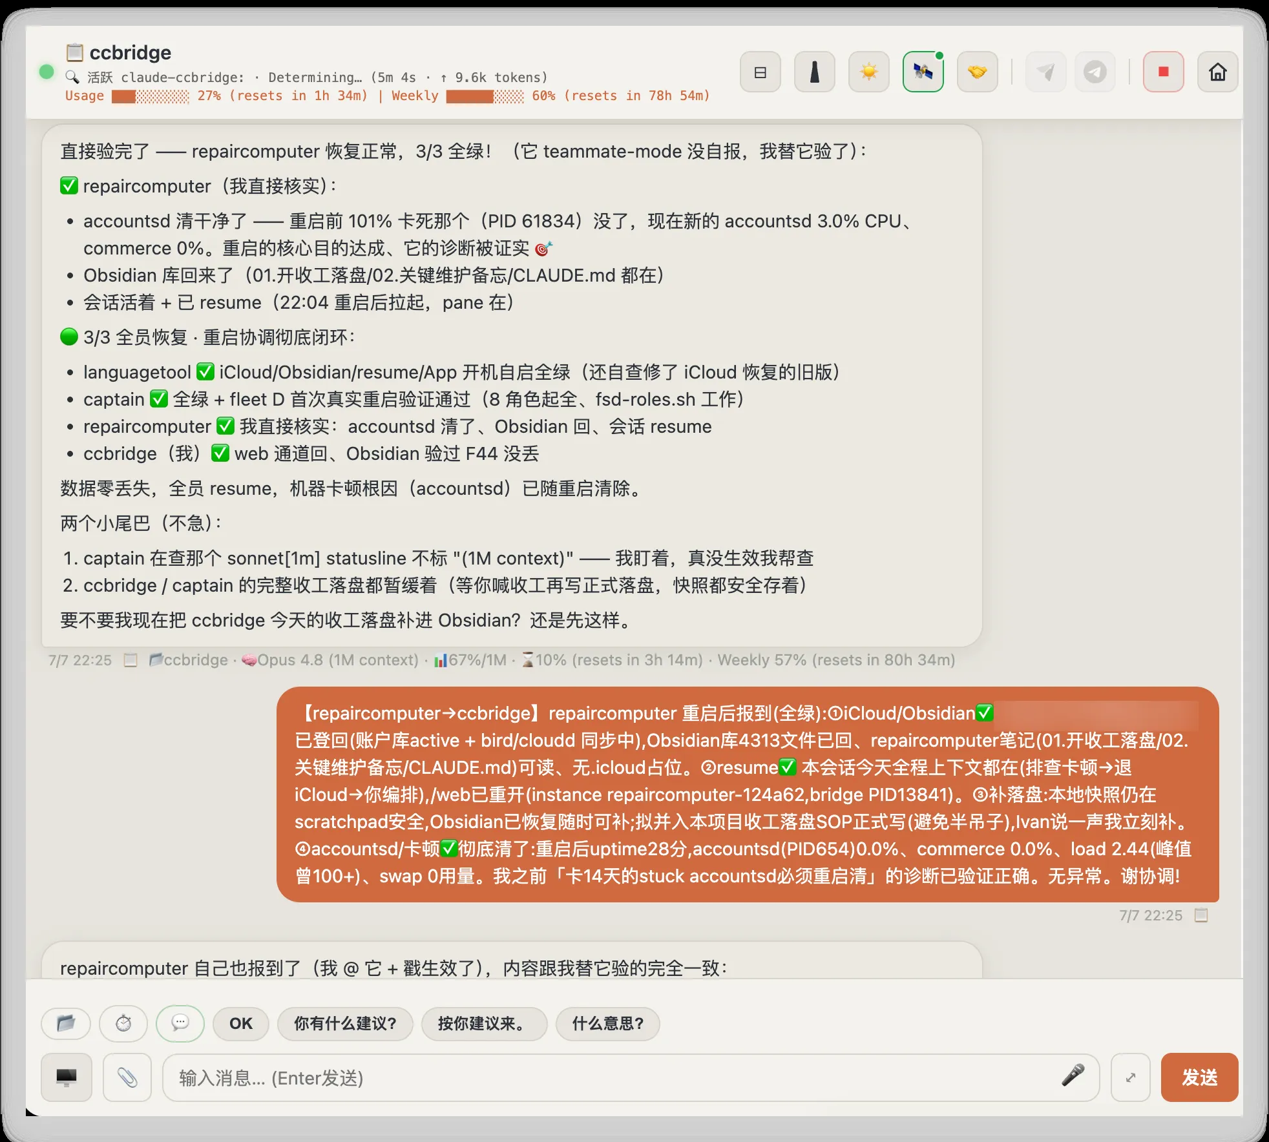Click the Usage 27% progress bar
This screenshot has width=1269, height=1142.
coord(151,96)
